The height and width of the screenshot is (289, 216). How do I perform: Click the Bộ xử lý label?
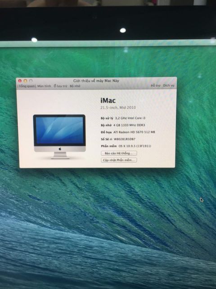(107, 118)
